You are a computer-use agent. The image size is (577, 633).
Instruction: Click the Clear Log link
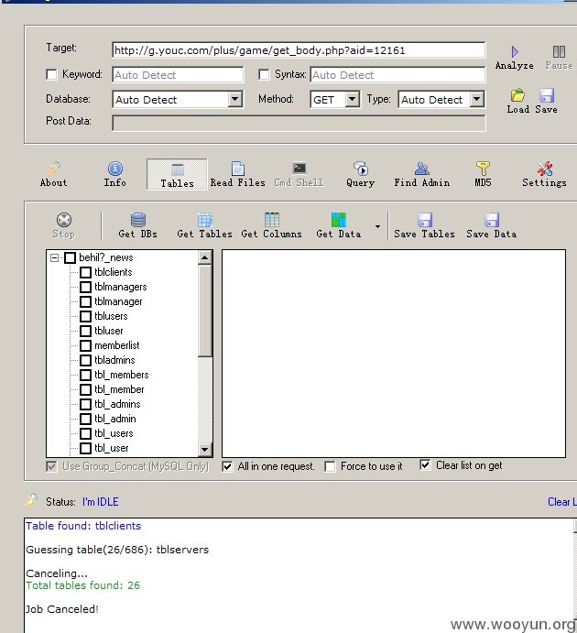click(x=561, y=502)
